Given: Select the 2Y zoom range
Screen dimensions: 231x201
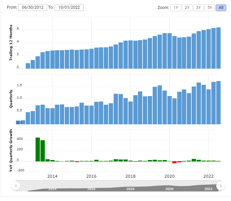Looking at the screenshot, I should pos(187,8).
